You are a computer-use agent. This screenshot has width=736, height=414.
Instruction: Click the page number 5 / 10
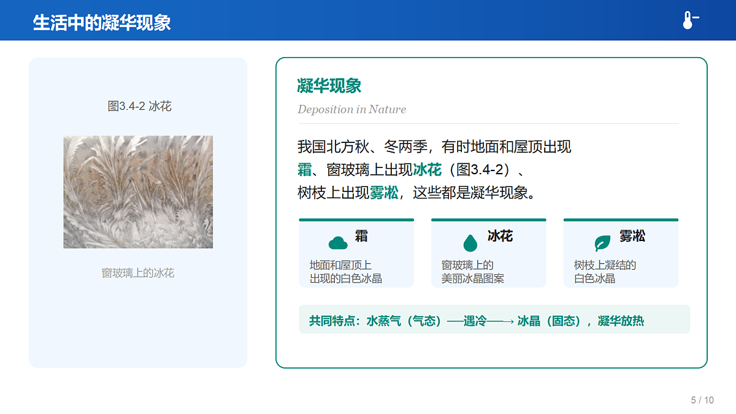point(702,401)
